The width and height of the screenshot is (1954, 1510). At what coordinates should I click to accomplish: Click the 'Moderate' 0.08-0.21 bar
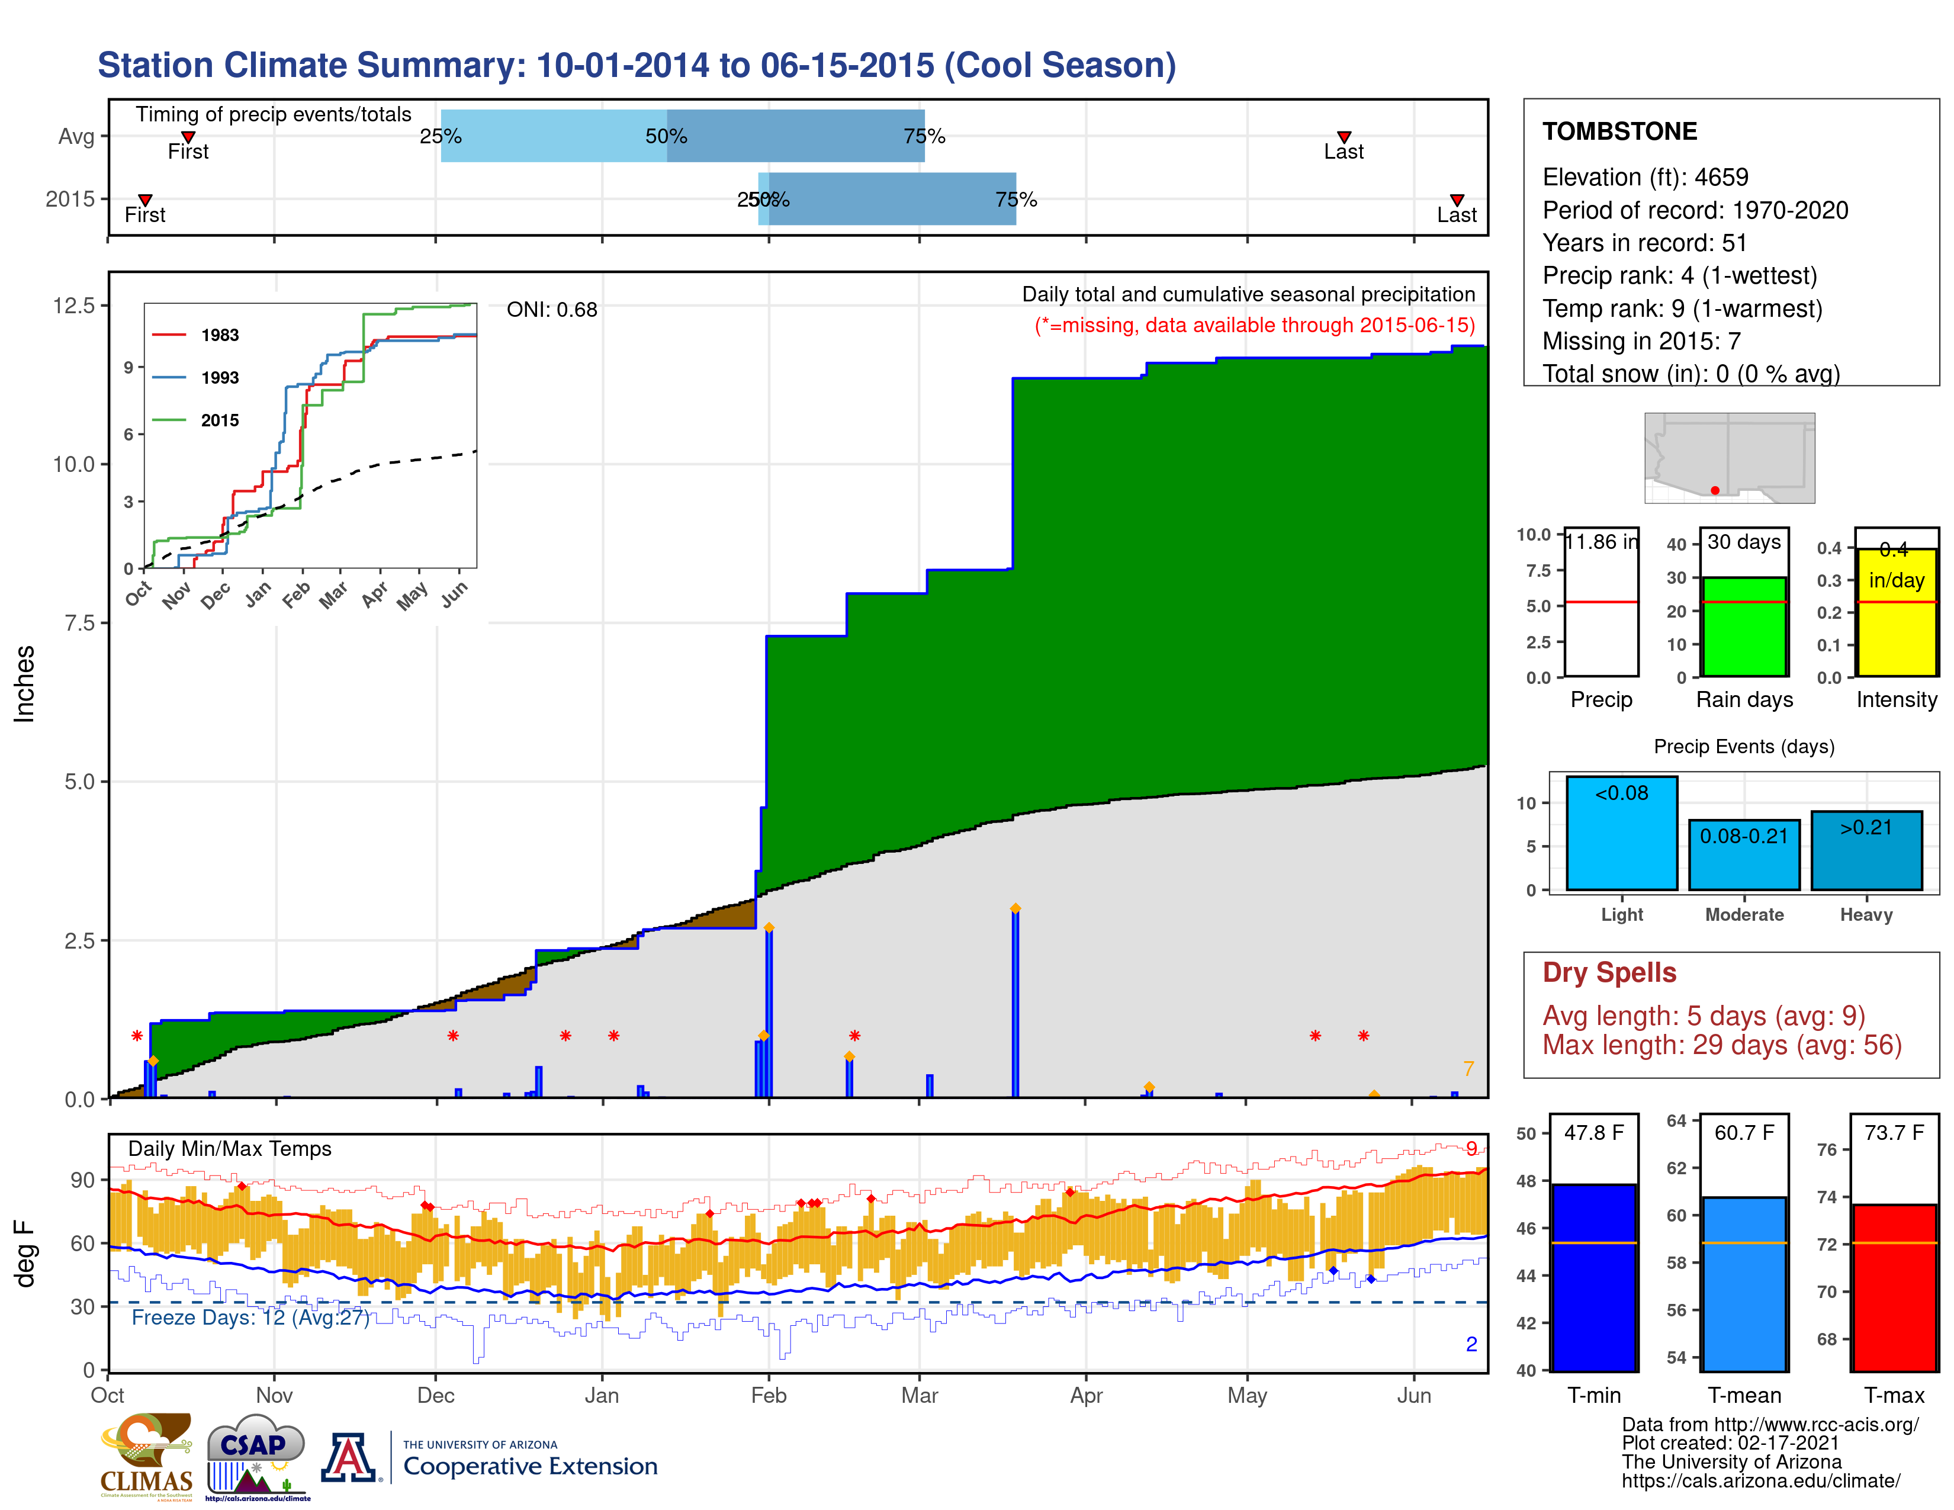pyautogui.click(x=1744, y=854)
